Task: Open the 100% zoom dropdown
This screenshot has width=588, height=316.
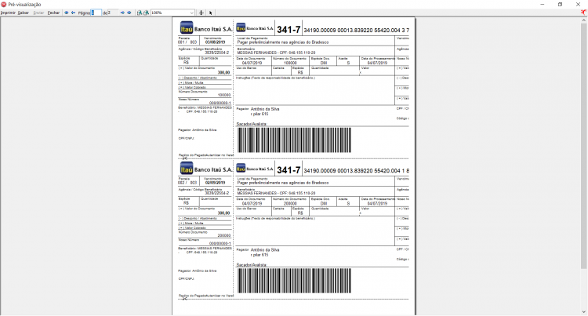Action: (x=191, y=13)
